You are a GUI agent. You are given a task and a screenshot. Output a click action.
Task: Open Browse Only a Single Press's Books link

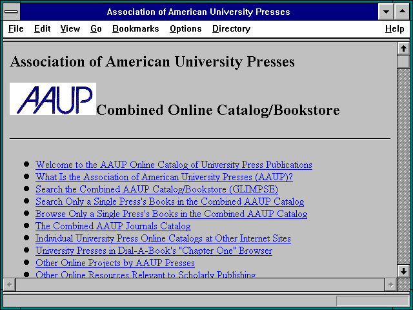click(172, 214)
